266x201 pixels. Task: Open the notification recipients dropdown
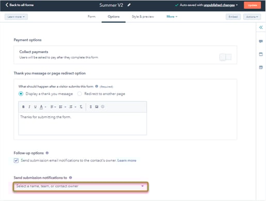coord(81,186)
